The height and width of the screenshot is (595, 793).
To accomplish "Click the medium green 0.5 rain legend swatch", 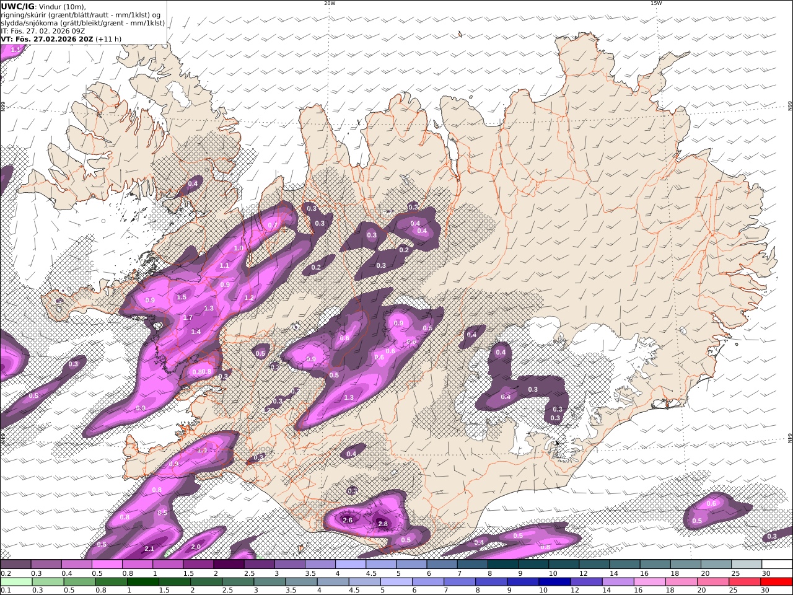I will pyautogui.click(x=79, y=582).
